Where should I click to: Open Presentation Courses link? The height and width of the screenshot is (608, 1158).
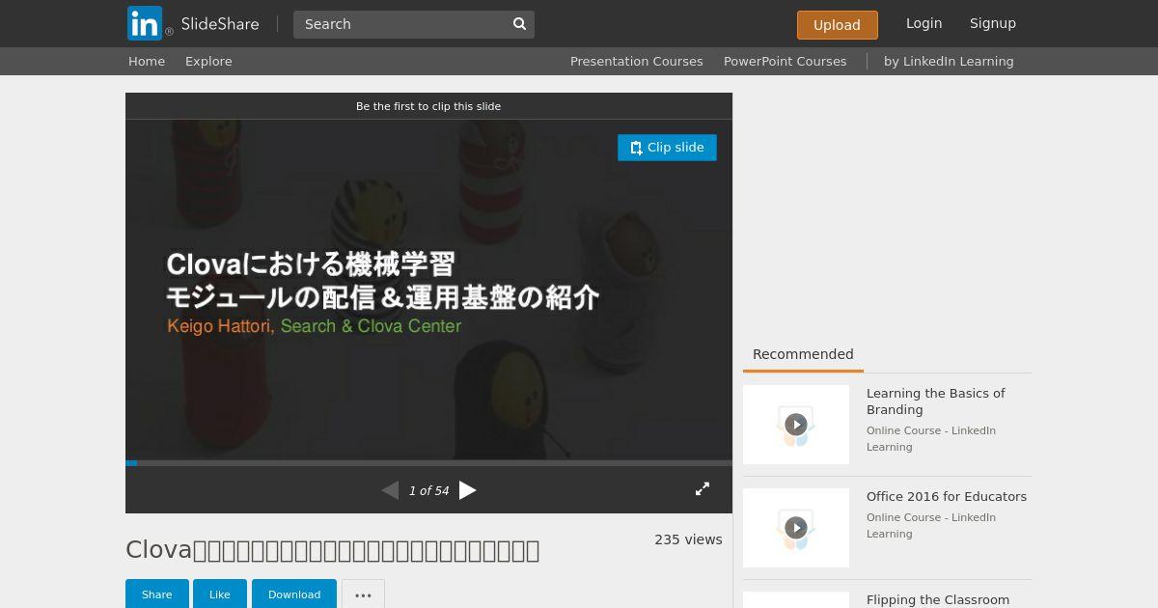[x=636, y=61]
